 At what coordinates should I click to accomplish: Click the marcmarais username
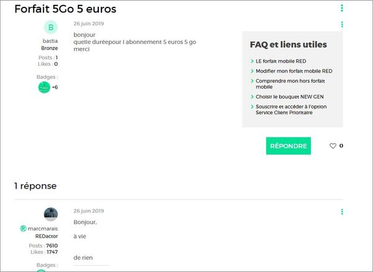[x=43, y=229]
